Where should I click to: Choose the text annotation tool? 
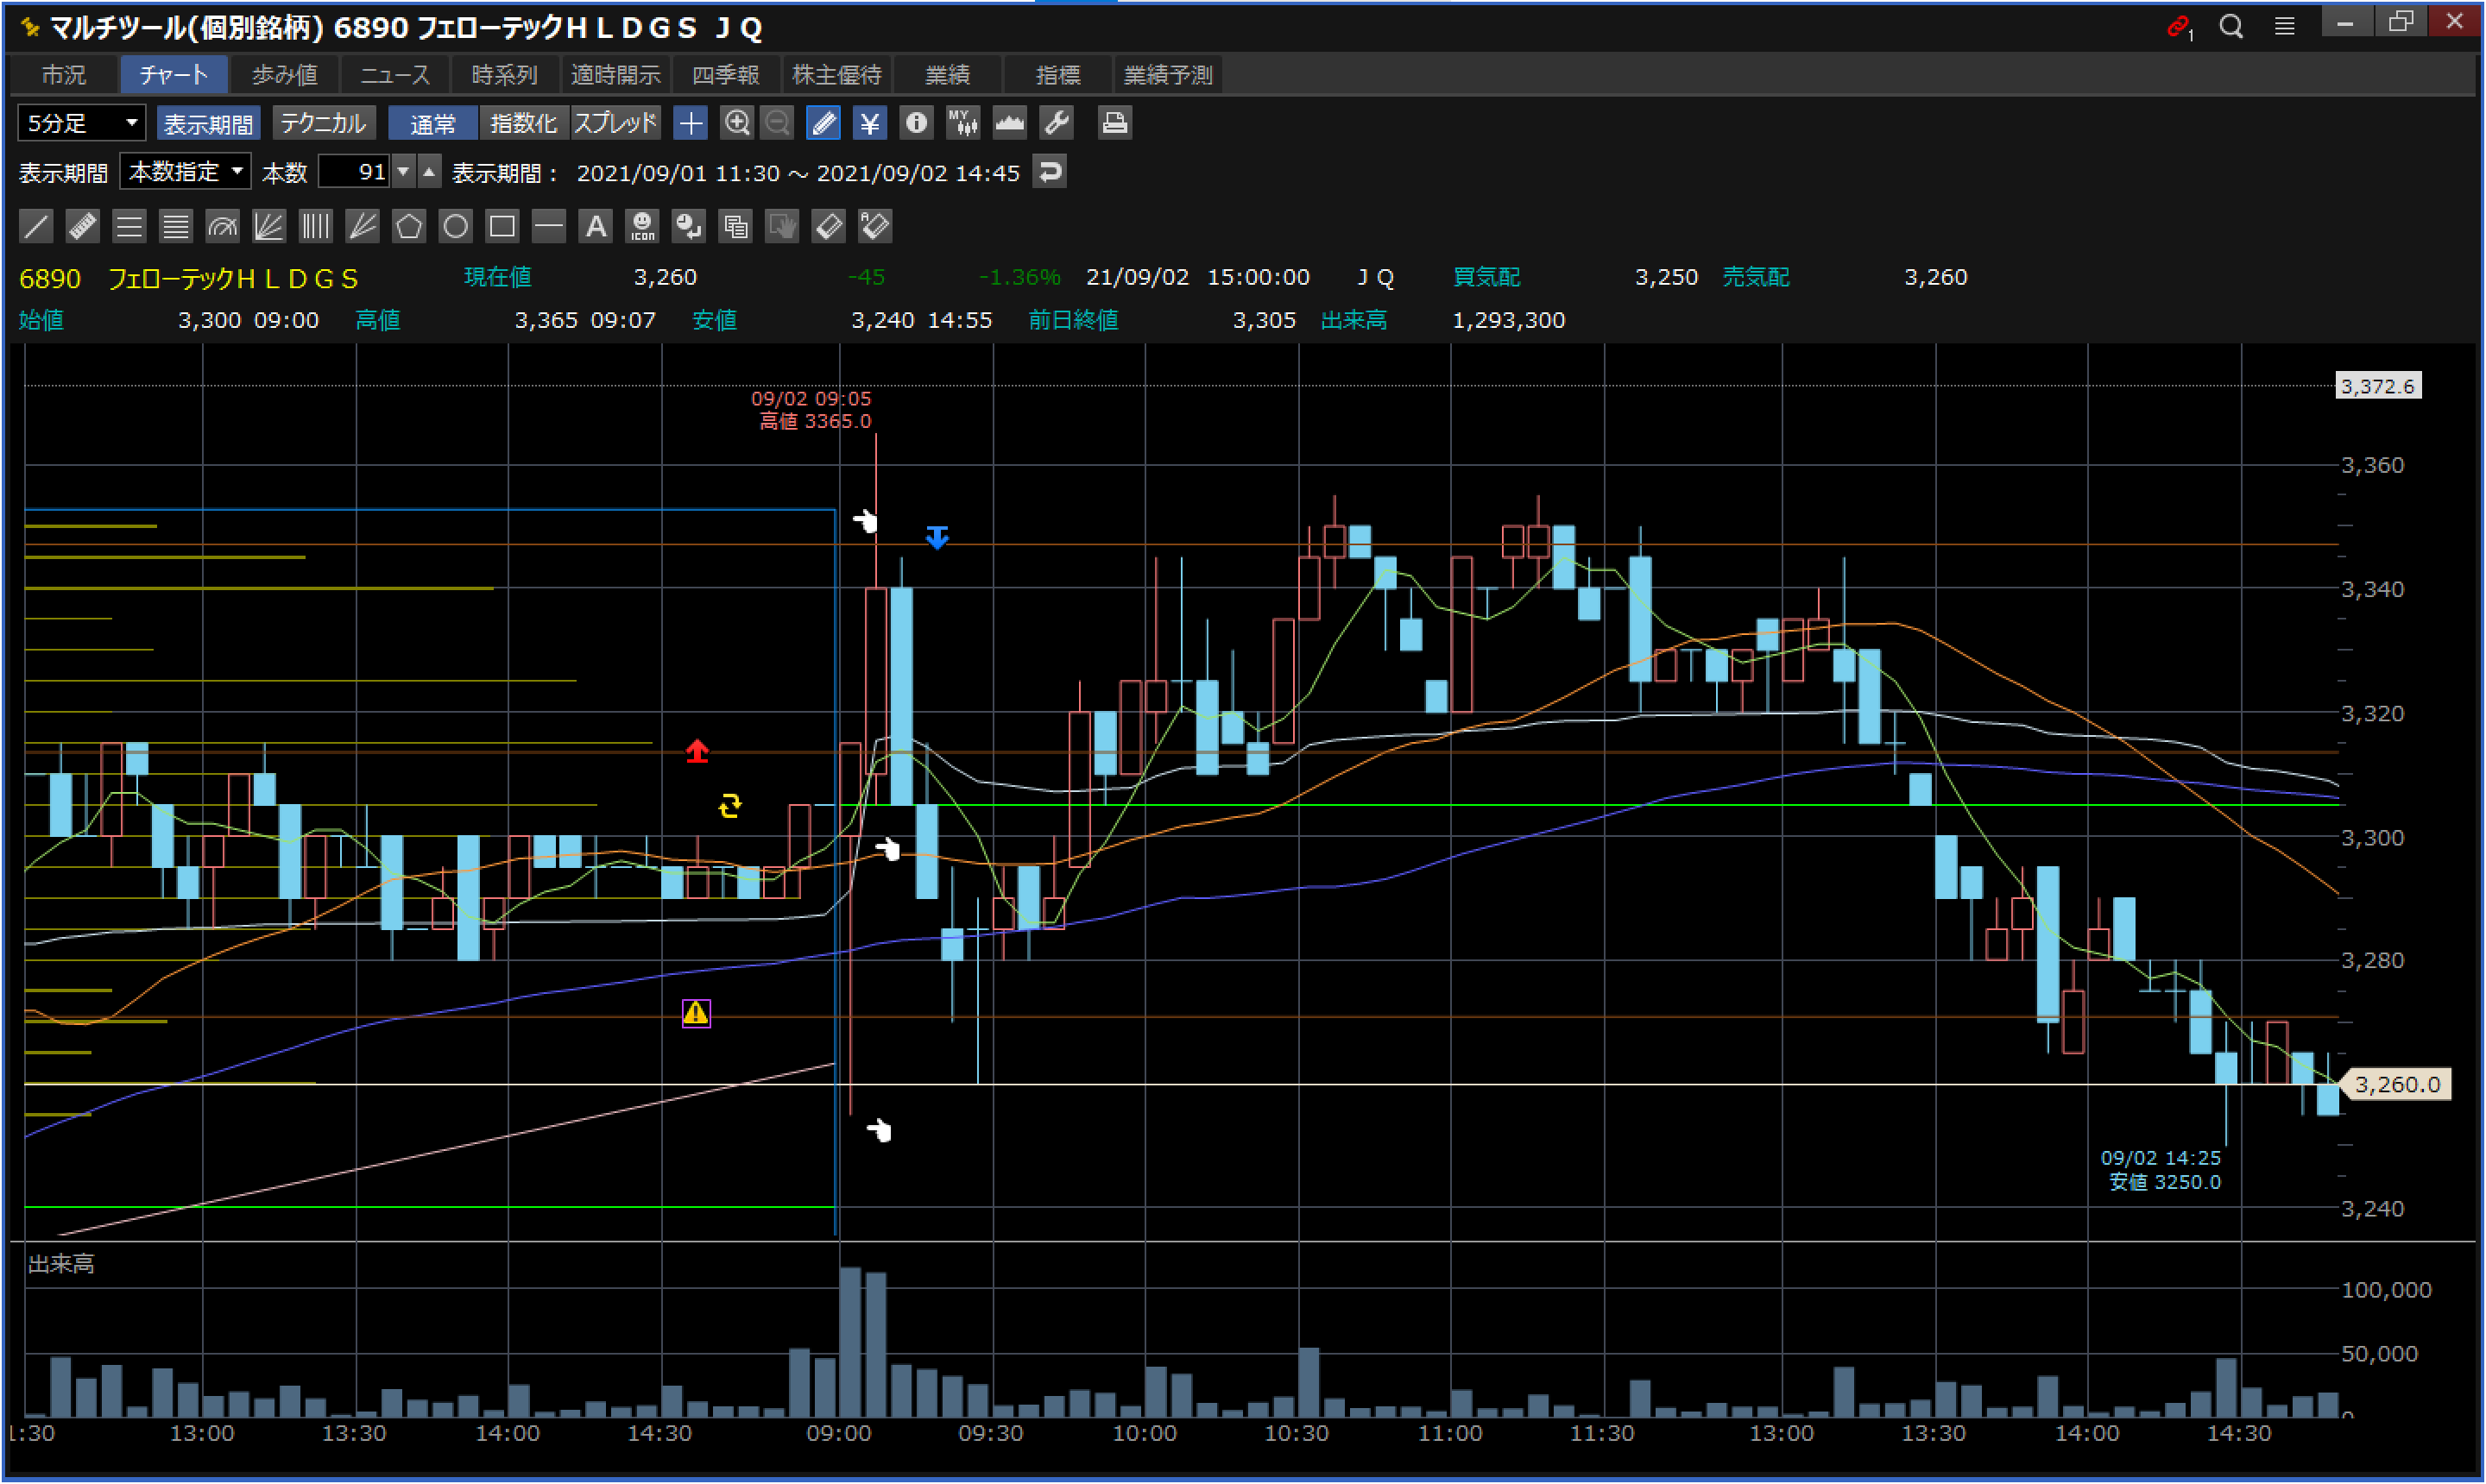pos(596,226)
